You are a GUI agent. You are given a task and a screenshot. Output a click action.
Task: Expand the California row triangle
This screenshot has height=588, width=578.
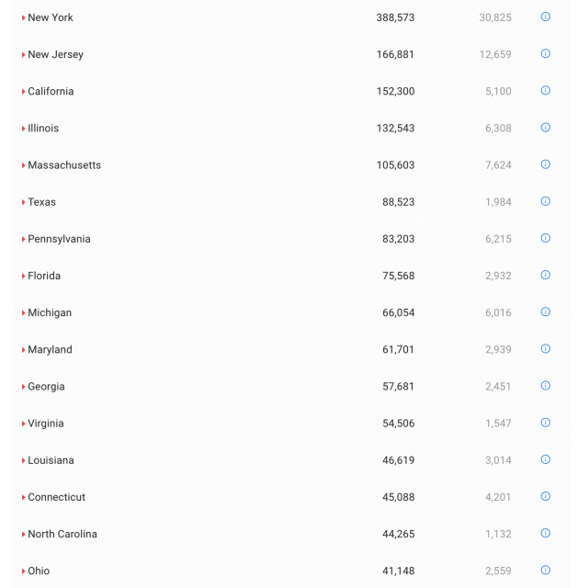coord(23,91)
